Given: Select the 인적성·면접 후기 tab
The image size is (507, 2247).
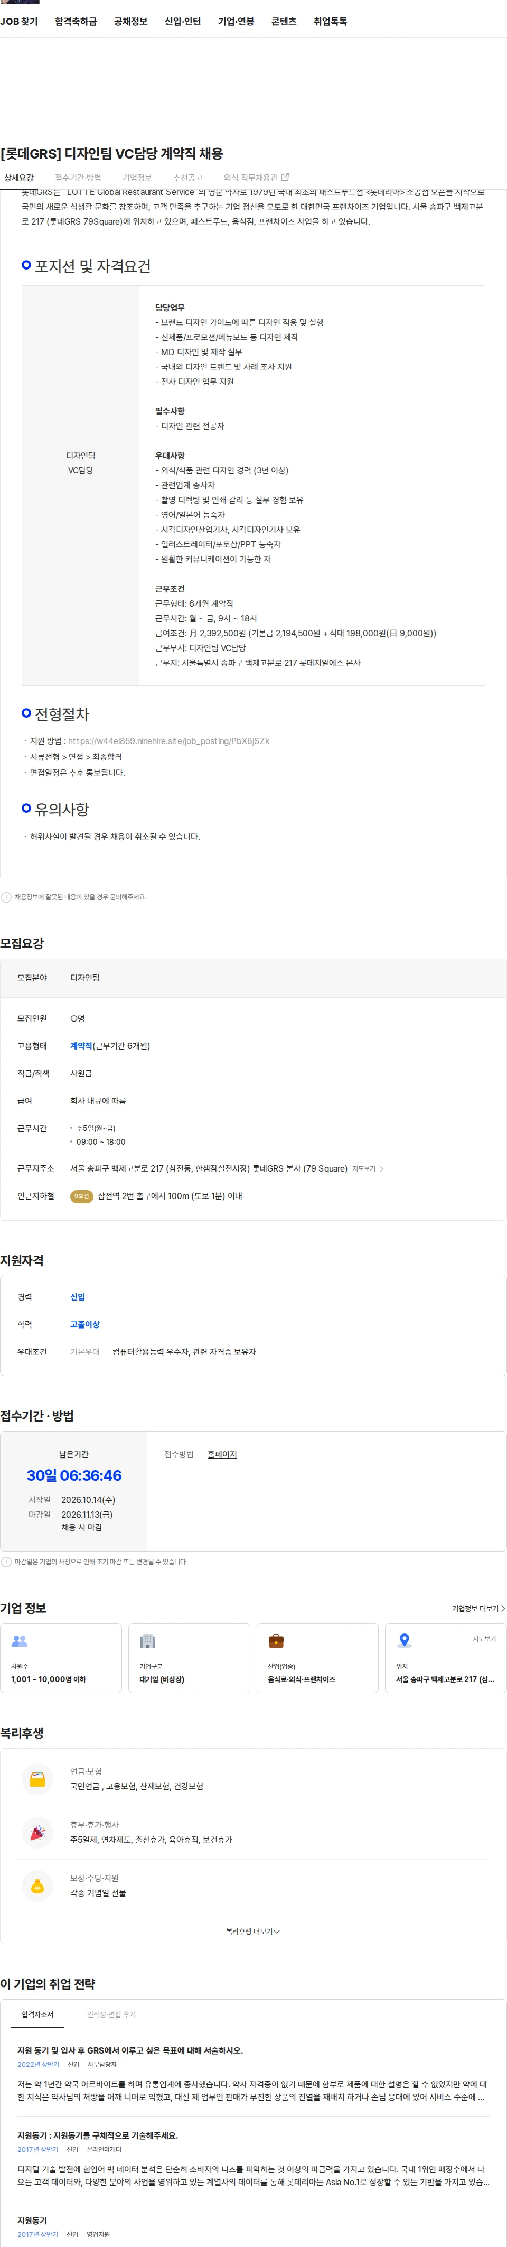Looking at the screenshot, I should [110, 2014].
